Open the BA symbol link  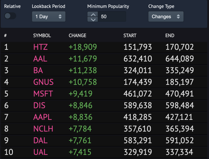click(38, 70)
